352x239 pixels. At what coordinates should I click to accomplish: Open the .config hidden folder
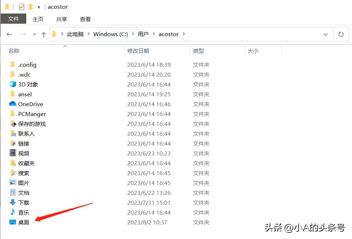coord(27,65)
